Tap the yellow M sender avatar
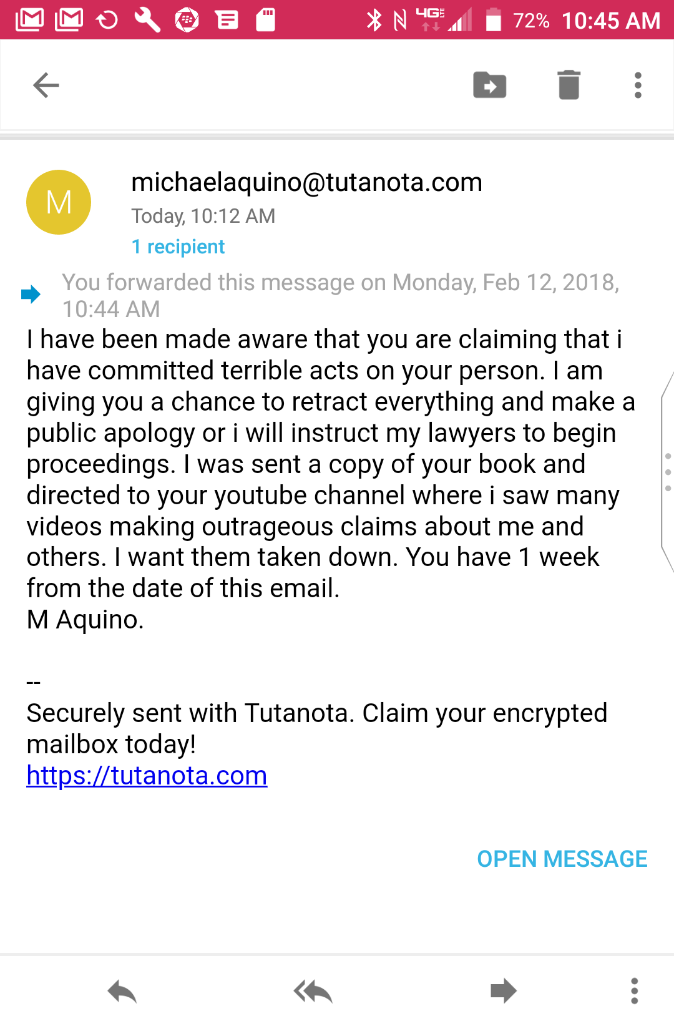Image resolution: width=674 pixels, height=1011 pixels. click(x=59, y=202)
